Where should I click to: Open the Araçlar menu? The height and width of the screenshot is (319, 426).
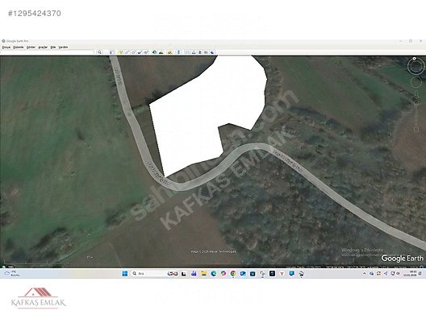(43, 48)
